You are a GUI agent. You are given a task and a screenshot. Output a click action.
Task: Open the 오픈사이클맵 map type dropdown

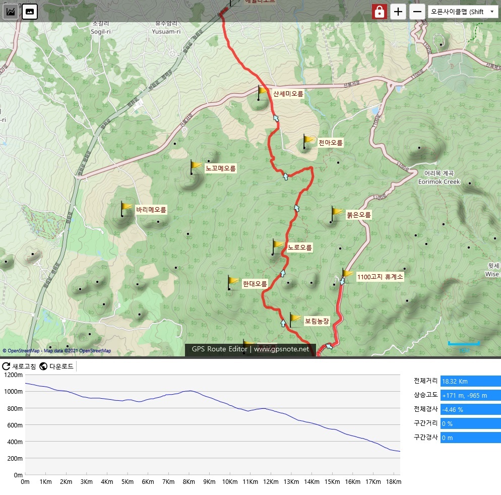point(462,12)
